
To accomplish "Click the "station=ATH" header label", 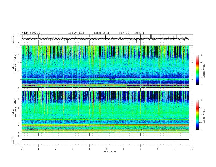I will [x=101, y=33].
